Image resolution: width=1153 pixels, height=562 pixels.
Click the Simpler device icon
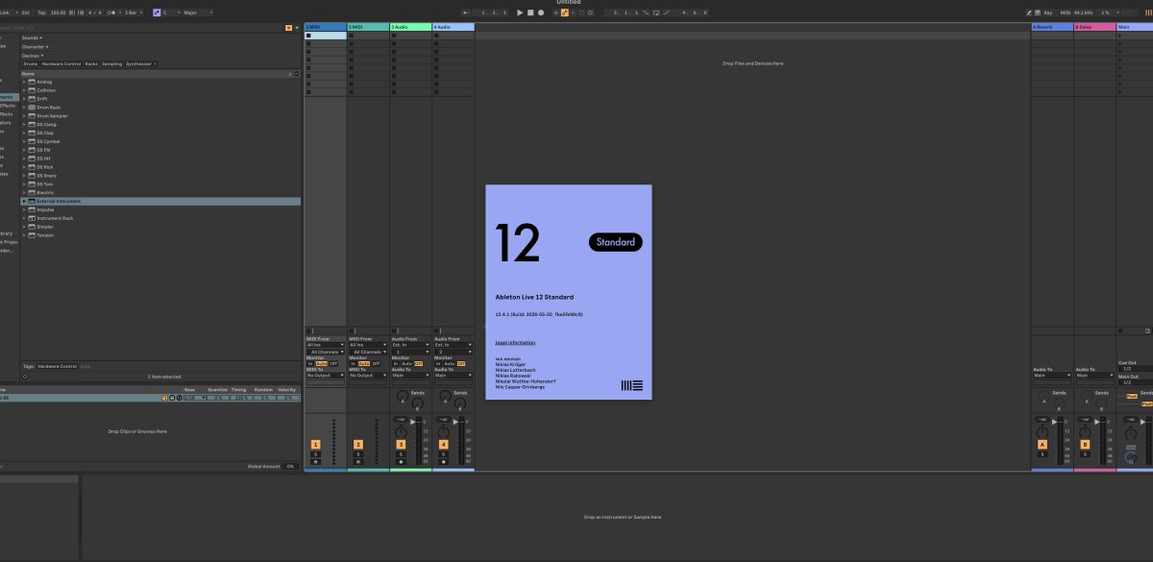32,227
